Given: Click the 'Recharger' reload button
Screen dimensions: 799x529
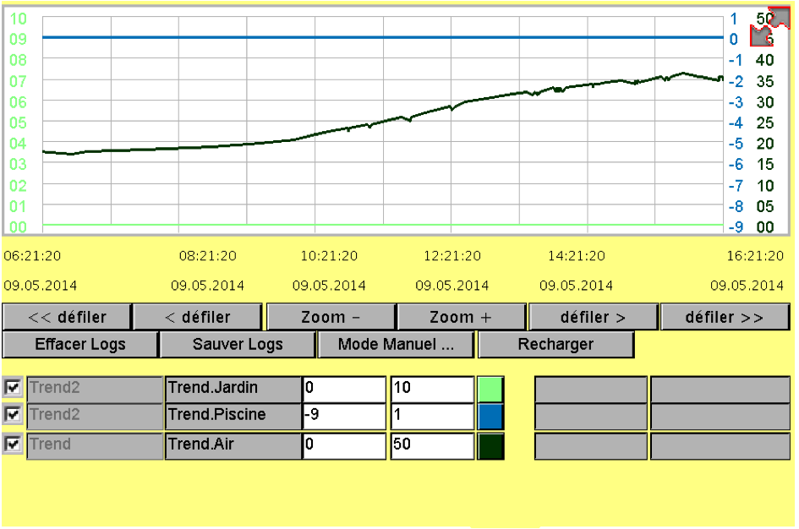Looking at the screenshot, I should pyautogui.click(x=555, y=345).
